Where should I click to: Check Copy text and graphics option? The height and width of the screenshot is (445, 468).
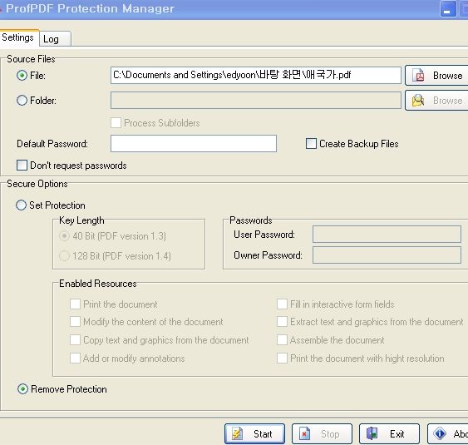(75, 340)
